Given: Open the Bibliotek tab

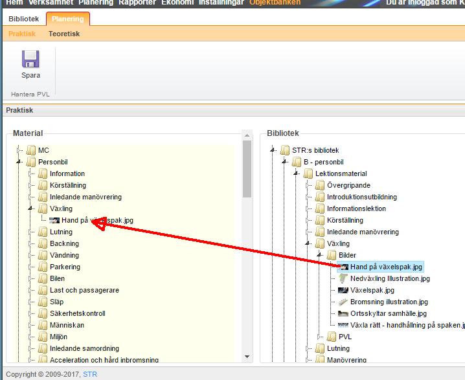Looking at the screenshot, I should click(24, 19).
